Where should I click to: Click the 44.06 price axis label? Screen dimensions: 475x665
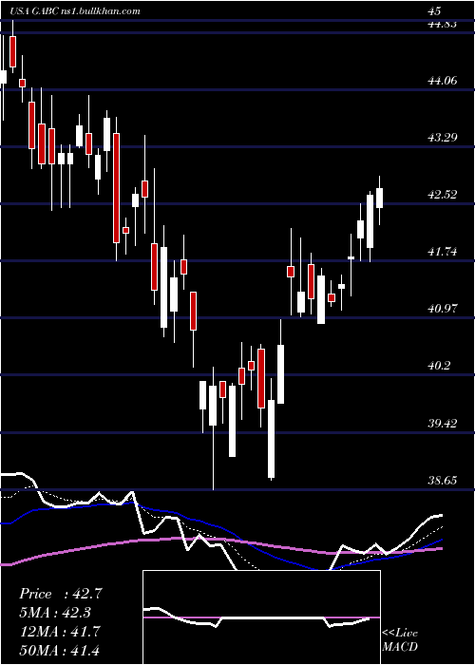tap(443, 80)
